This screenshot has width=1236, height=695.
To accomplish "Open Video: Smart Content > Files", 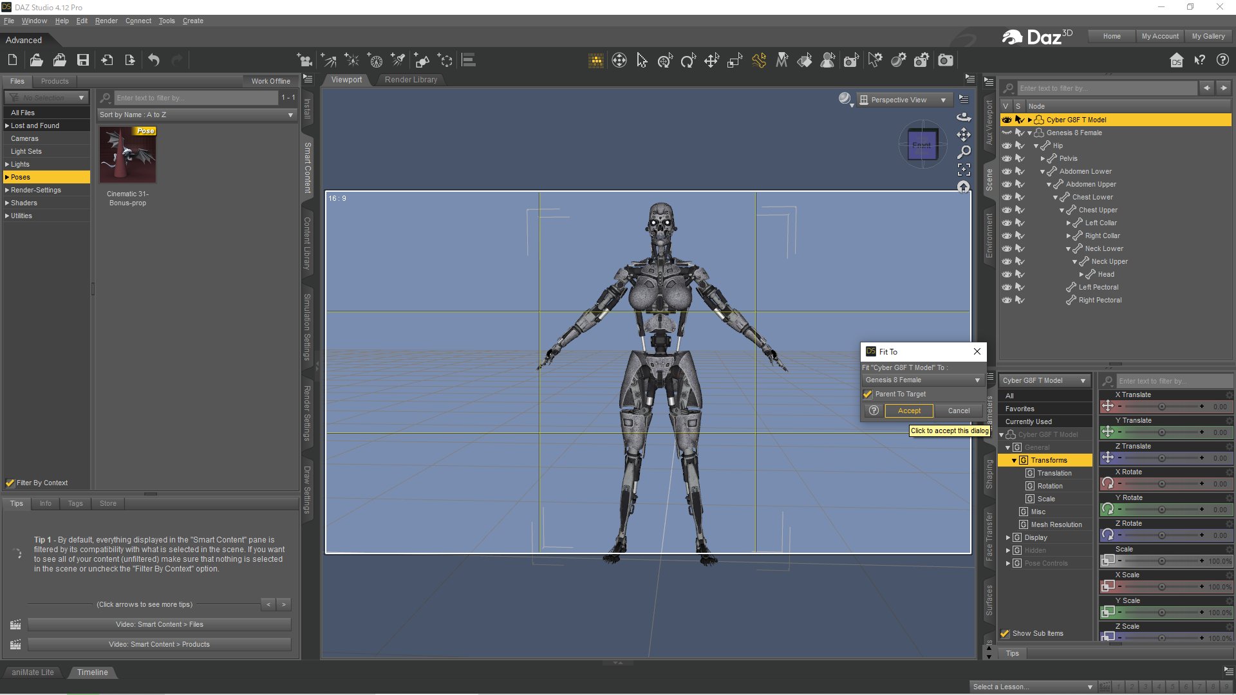I will coord(159,624).
